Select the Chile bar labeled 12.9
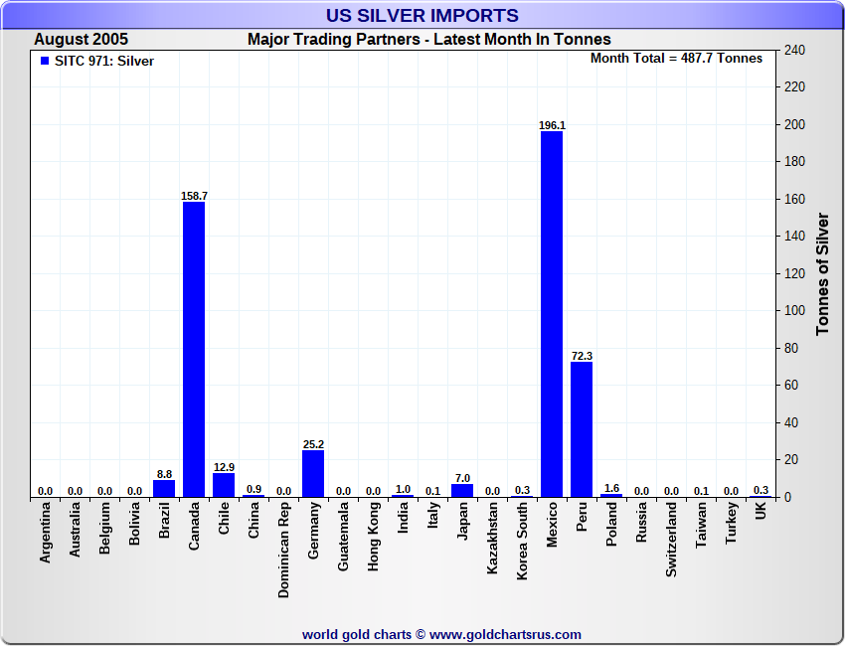Image resolution: width=845 pixels, height=646 pixels. click(x=224, y=485)
